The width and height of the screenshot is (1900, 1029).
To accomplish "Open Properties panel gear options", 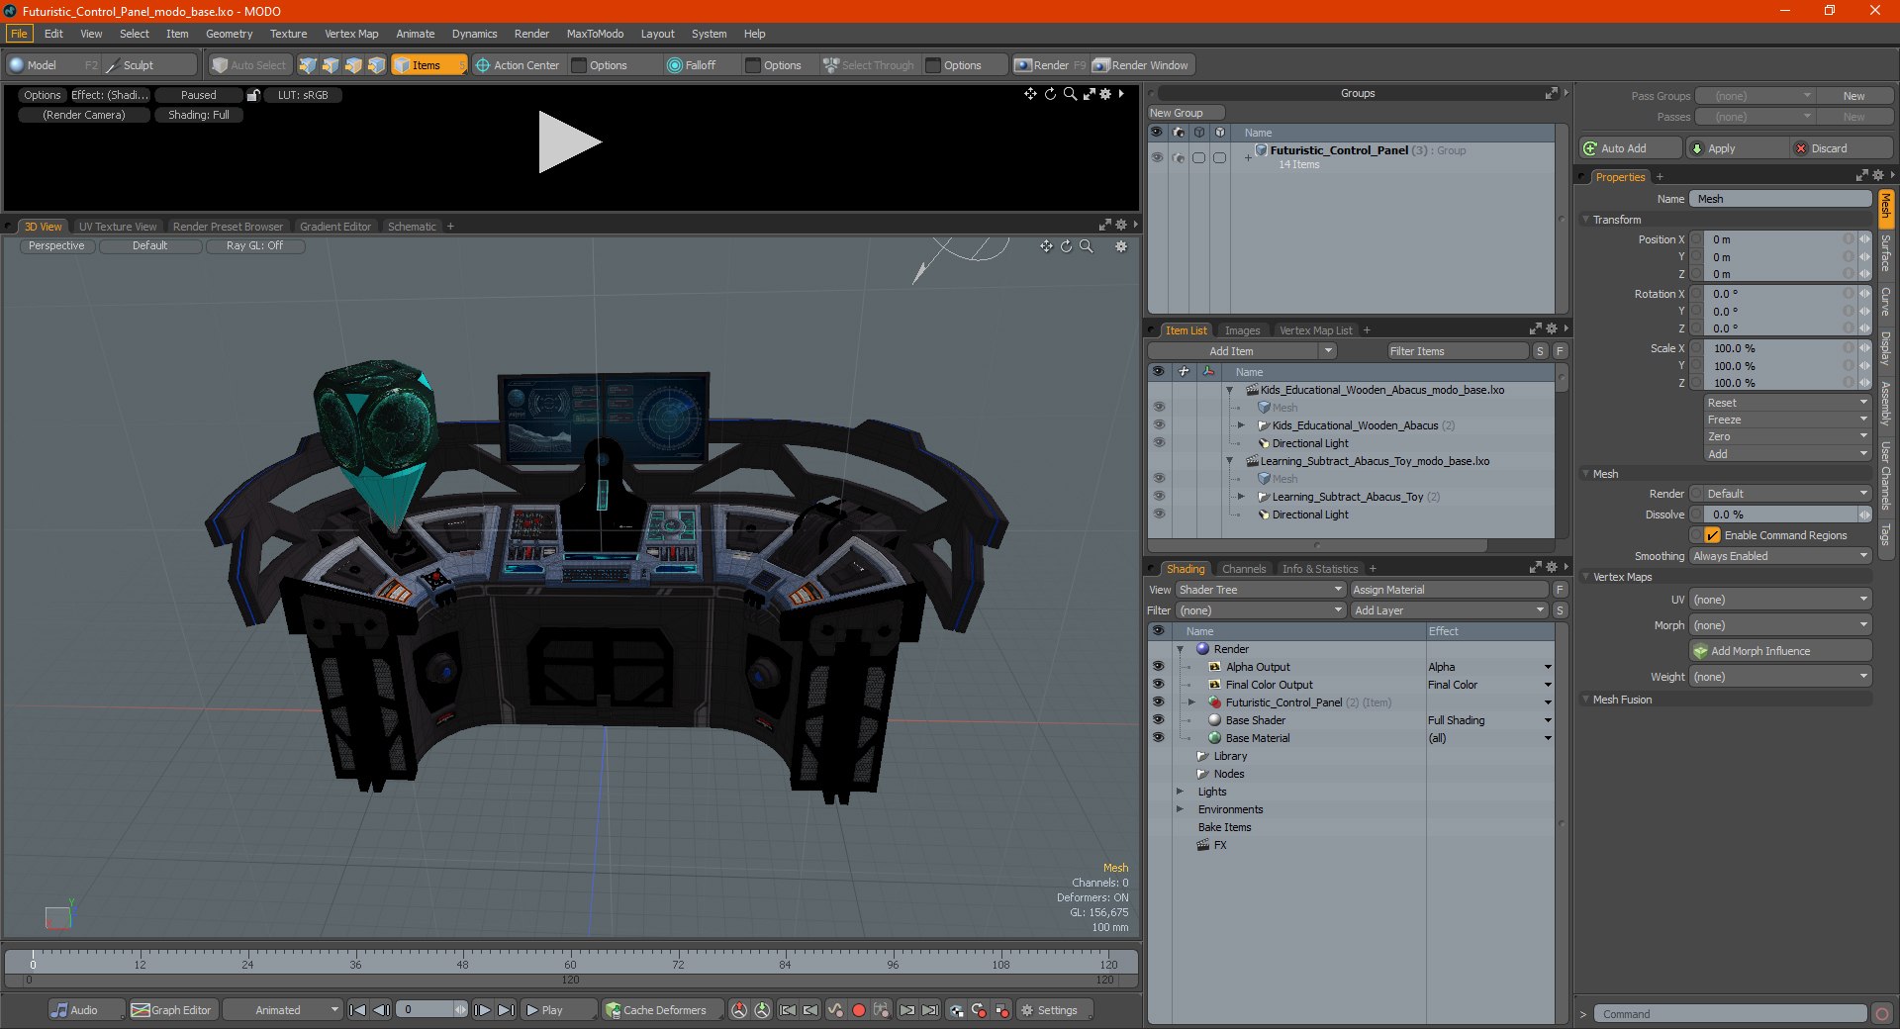I will pyautogui.click(x=1878, y=176).
